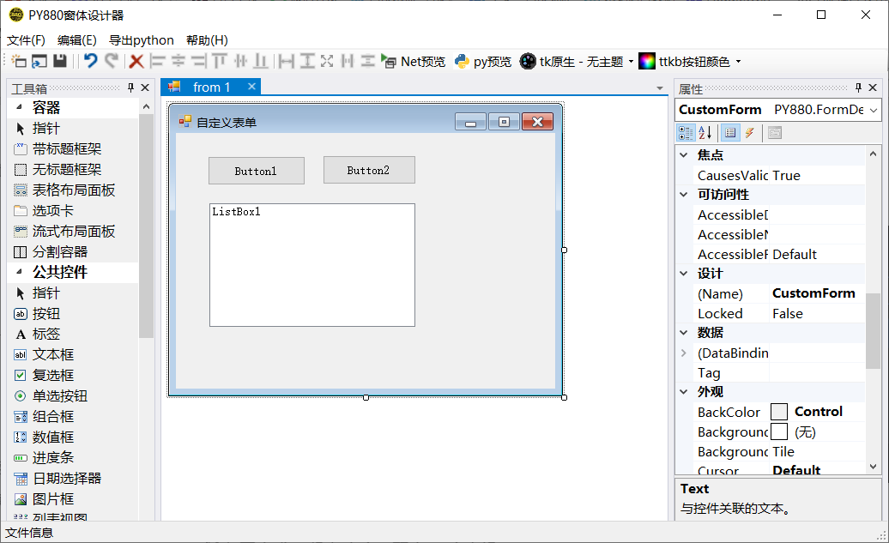Screen dimensions: 889x543
Task: Click the new form icon in toolbar
Action: point(19,61)
